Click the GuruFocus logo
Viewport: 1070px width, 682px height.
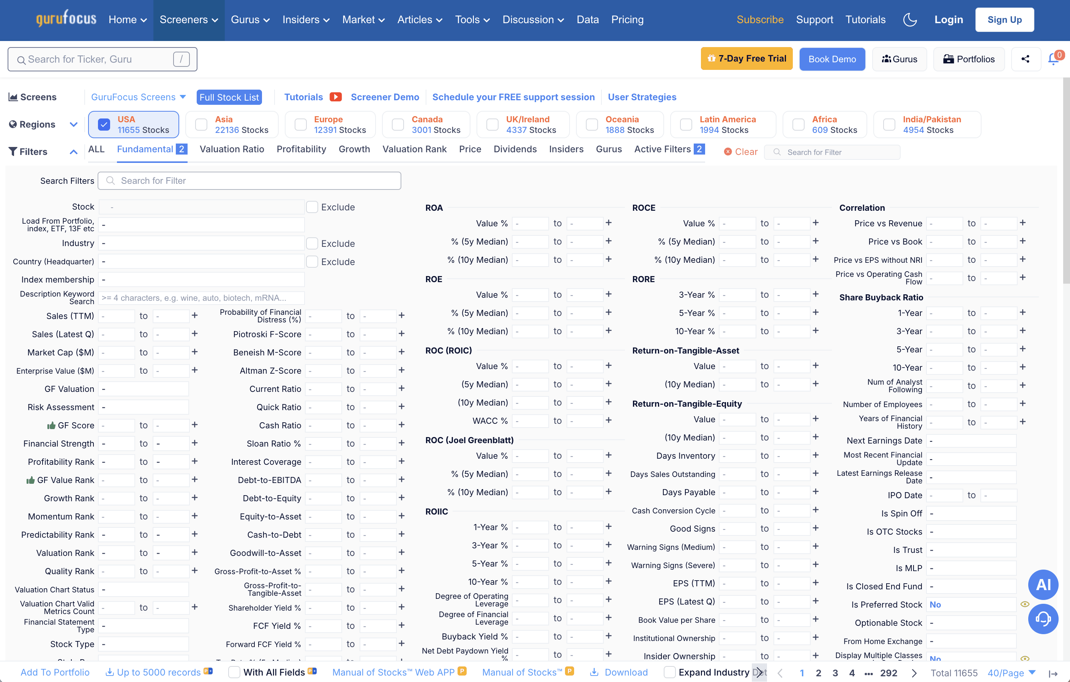[x=66, y=19]
